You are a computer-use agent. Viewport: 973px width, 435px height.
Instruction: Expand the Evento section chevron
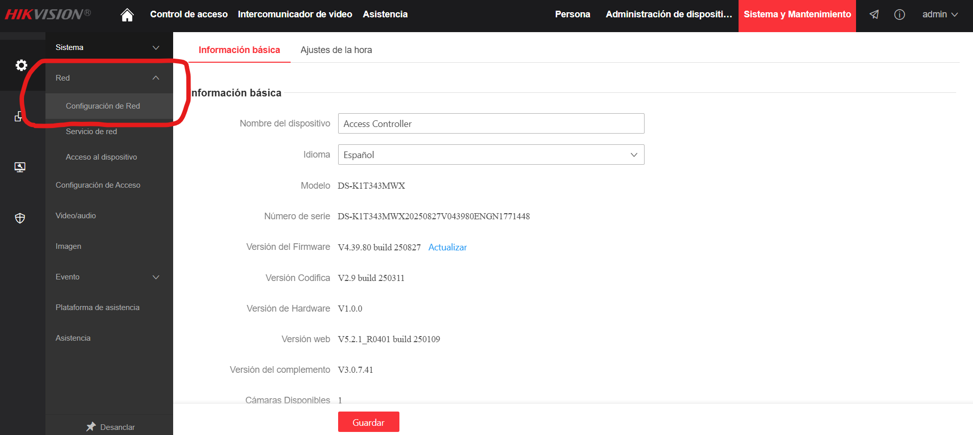pyautogui.click(x=156, y=277)
